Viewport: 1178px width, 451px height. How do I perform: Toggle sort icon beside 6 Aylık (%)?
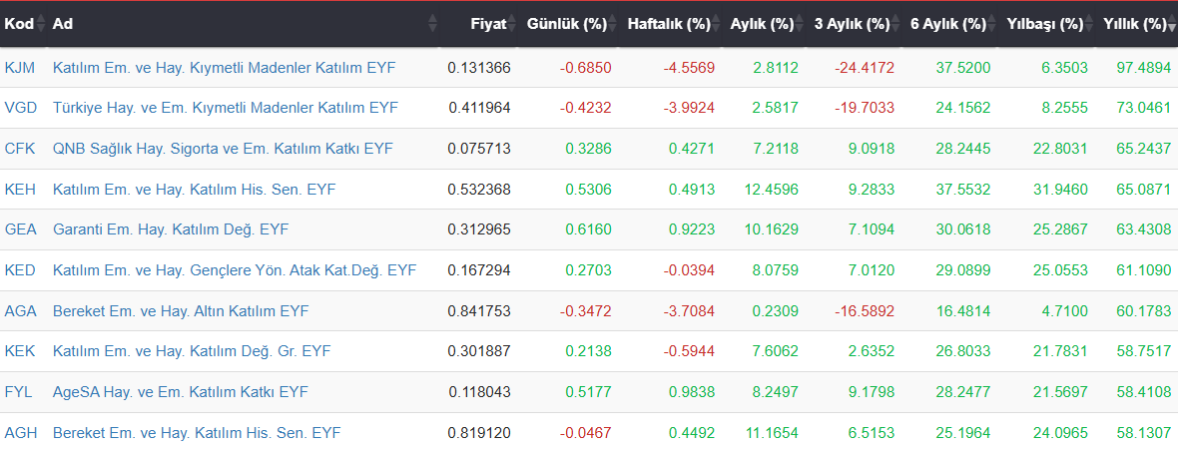tap(991, 24)
